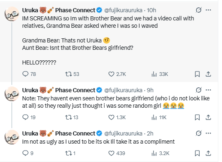Share the first tweet via upload icon
The width and height of the screenshot is (222, 162).
tap(208, 74)
